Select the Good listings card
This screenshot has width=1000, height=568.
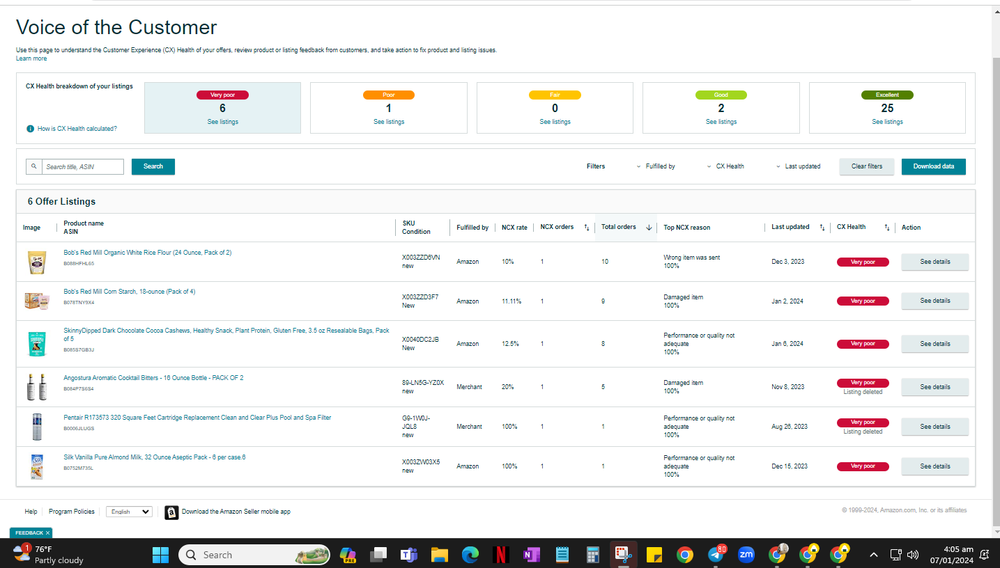[x=721, y=108]
